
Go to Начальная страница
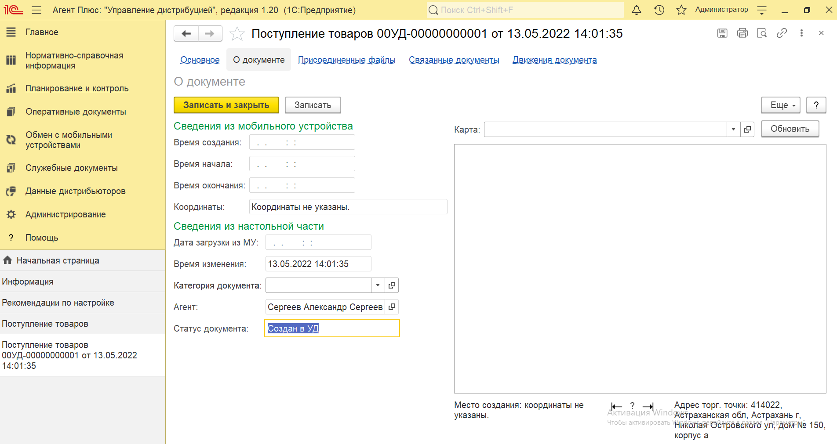[x=83, y=260]
